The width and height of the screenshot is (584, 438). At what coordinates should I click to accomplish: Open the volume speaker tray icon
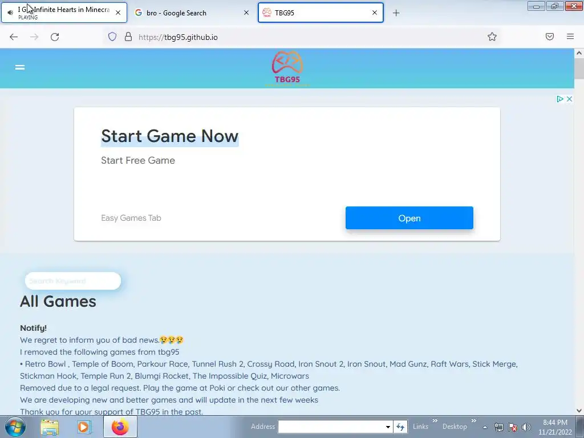pos(526,427)
